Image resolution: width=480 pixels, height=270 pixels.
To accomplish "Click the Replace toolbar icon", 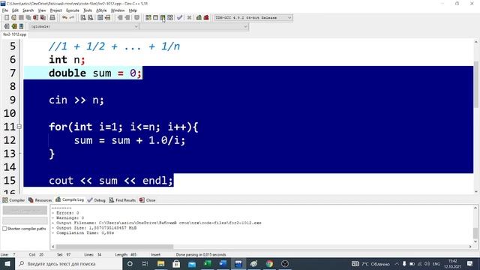I will (x=90, y=18).
